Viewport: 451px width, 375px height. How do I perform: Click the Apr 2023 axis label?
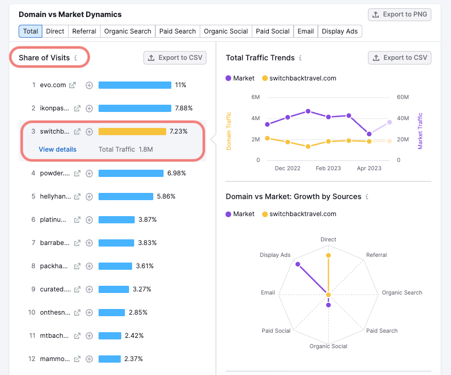[369, 168]
